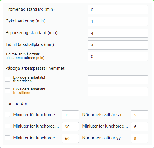154x148 pixels.
Task: Enable Exkludera arbetstid fr starttiden checkbox
Action: 7,79
